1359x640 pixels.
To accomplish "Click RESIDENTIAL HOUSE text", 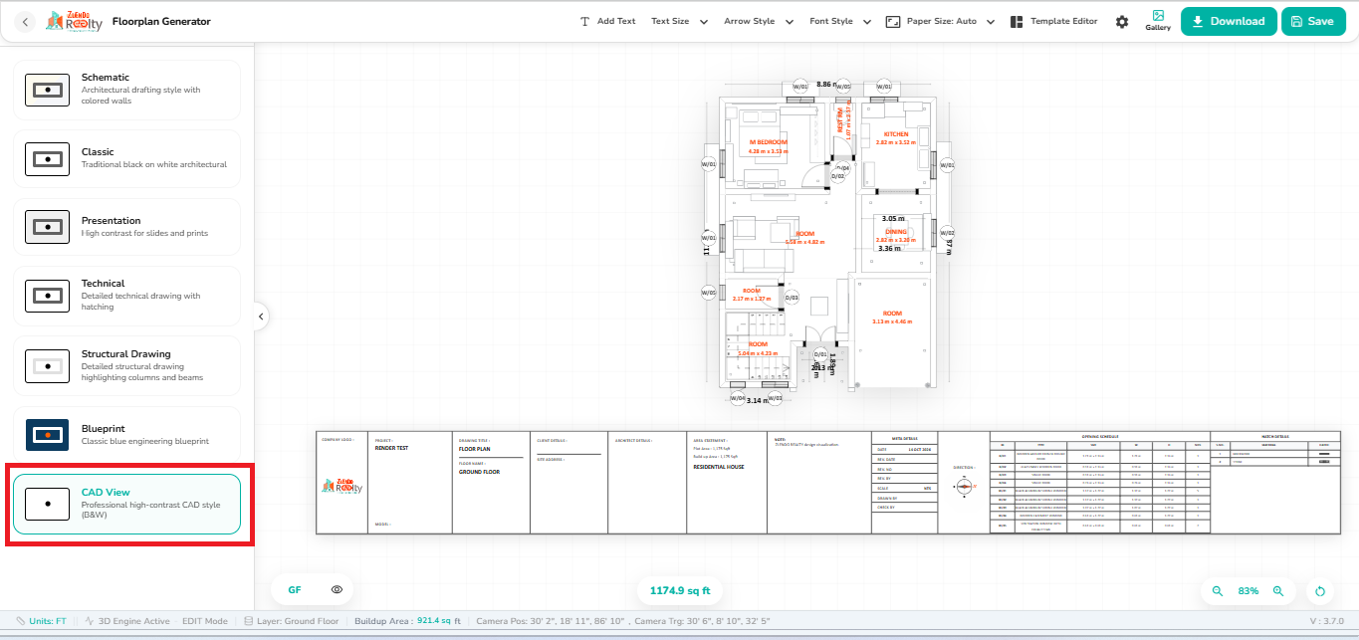I will 719,466.
